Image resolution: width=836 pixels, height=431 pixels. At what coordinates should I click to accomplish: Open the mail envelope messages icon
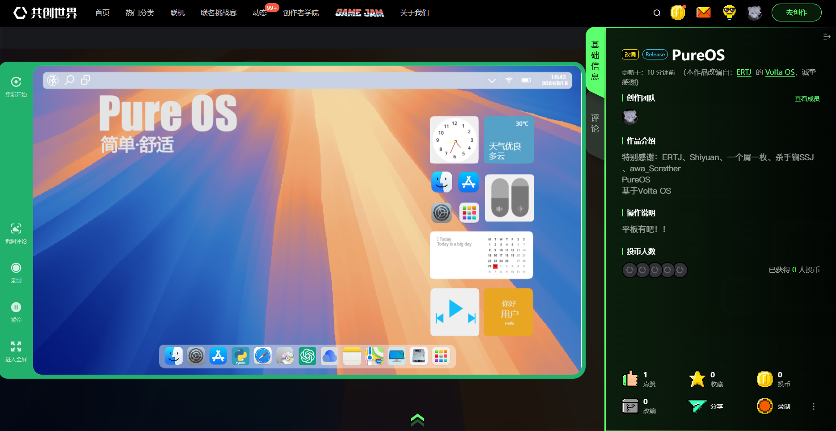[704, 13]
